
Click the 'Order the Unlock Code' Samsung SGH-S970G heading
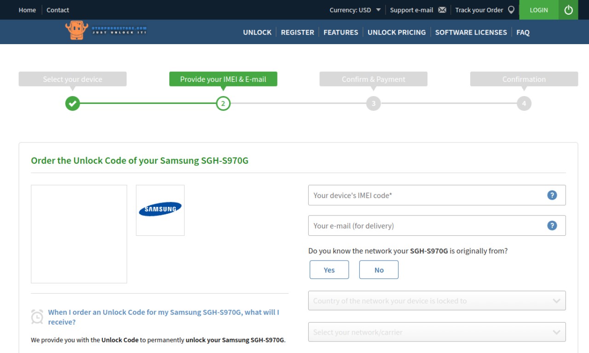pos(139,160)
